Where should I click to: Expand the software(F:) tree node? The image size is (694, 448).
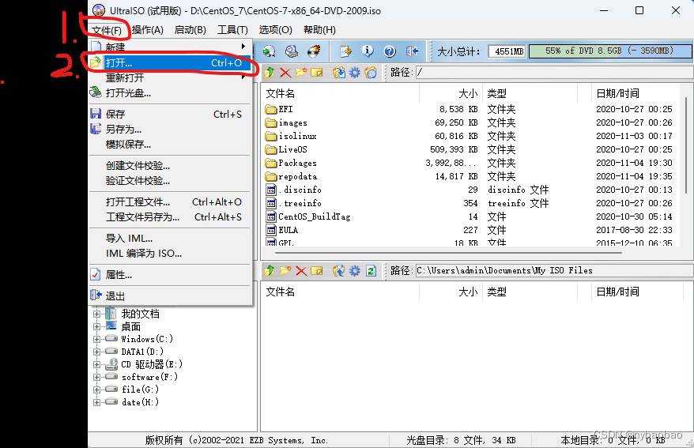click(97, 377)
